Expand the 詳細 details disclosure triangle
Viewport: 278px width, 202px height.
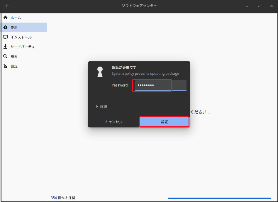pos(97,107)
